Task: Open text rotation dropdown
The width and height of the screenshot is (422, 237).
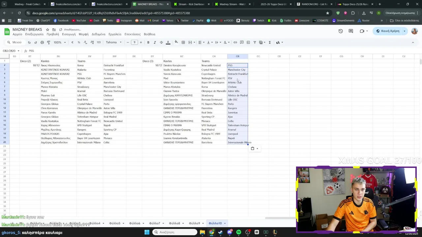Action: click(x=226, y=42)
